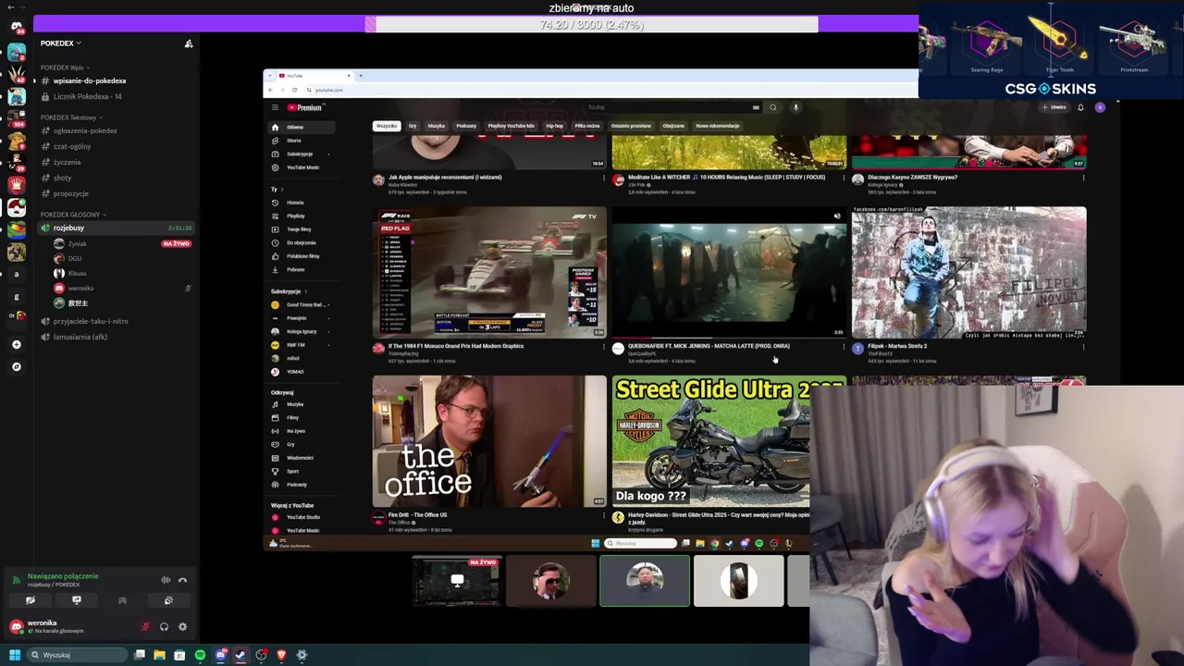Open Filipek Martwa Strefa 2 video

click(968, 272)
